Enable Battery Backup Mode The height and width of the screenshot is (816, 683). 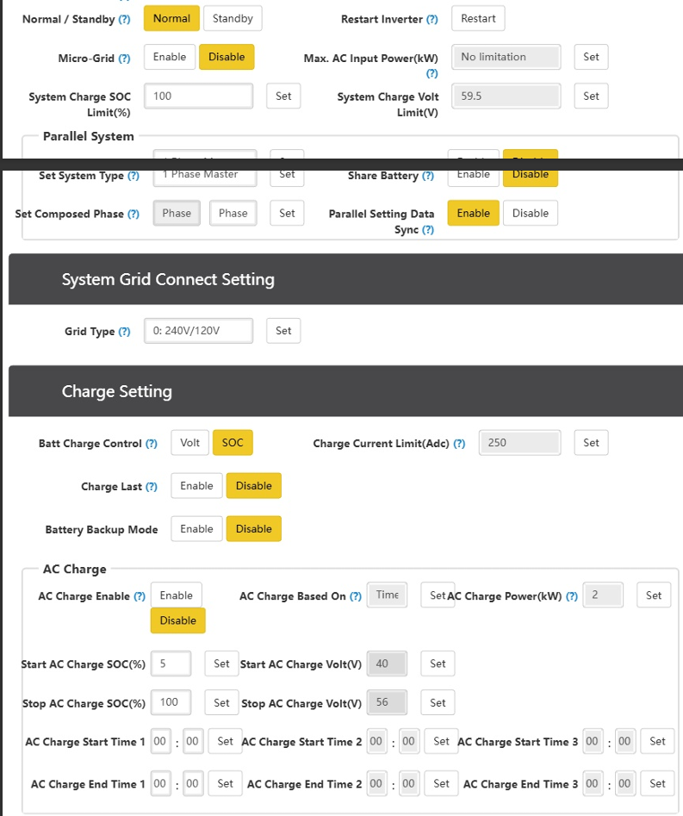click(196, 529)
